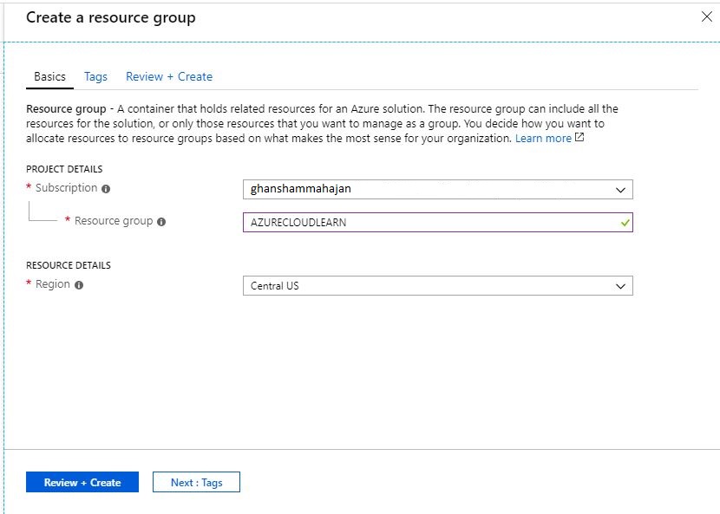The image size is (720, 514).
Task: Click the AZURECLOUDLEARN name field
Action: point(390,222)
